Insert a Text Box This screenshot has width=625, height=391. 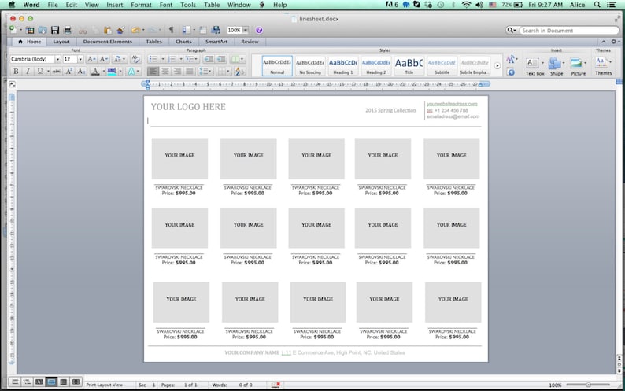pos(534,66)
